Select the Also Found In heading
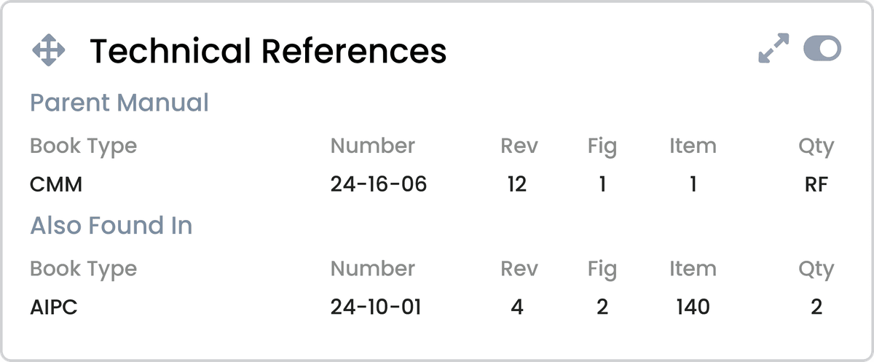Screen dimensions: 874x362 [x=111, y=226]
